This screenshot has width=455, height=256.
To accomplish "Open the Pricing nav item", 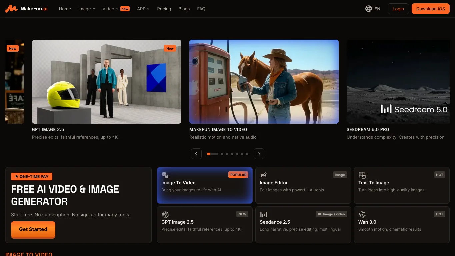I will (164, 9).
